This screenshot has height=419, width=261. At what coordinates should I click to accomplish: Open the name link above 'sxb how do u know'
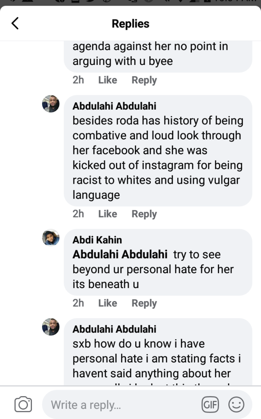[114, 329]
